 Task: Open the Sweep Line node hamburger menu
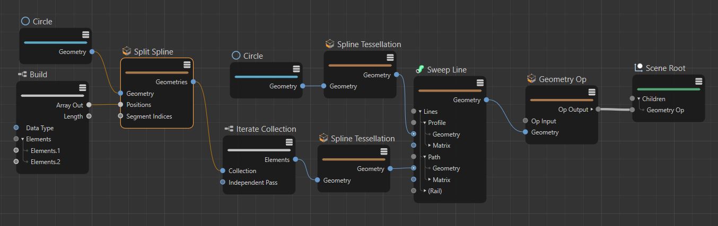coord(480,83)
